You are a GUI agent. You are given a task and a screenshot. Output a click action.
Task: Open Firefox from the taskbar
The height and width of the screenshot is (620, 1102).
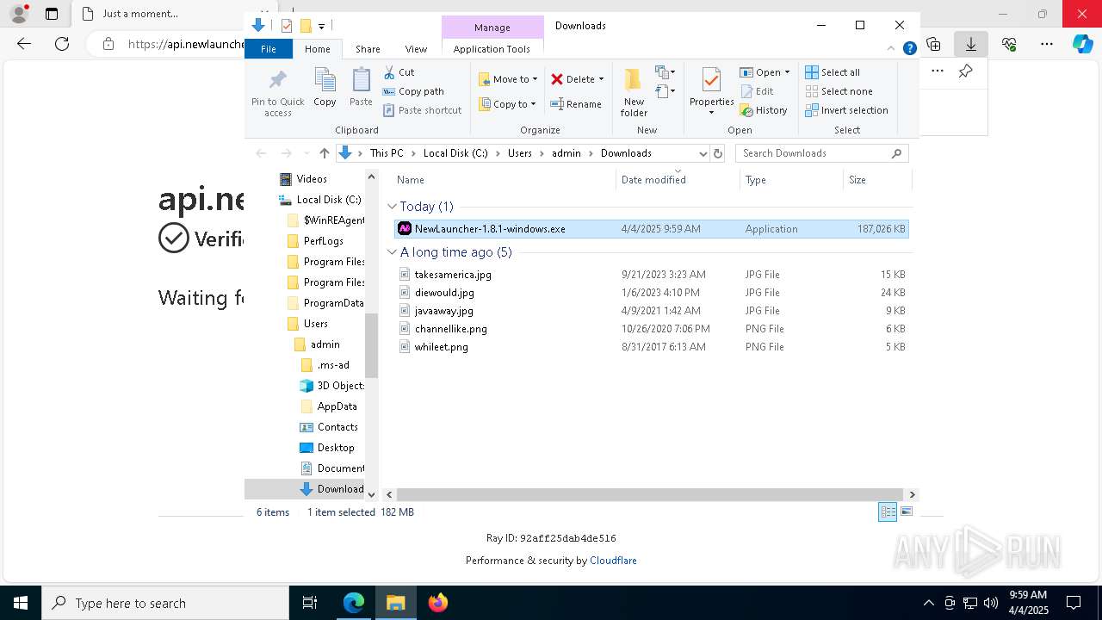tap(438, 603)
